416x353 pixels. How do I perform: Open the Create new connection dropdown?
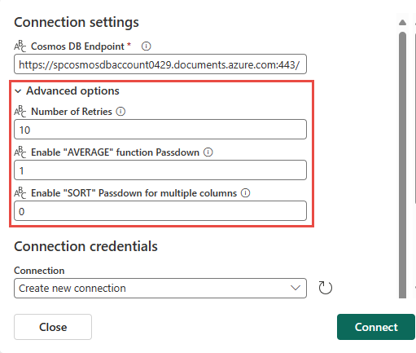tap(160, 288)
